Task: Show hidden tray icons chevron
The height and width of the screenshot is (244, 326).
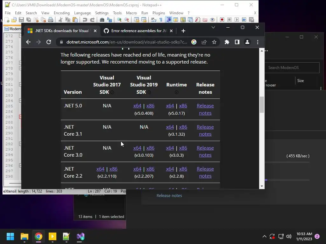Action: [x=264, y=236]
